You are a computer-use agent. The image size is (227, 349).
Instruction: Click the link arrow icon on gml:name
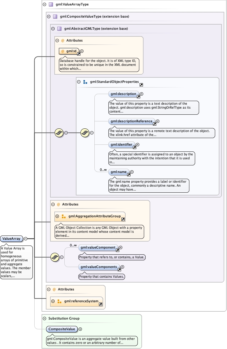[x=129, y=174]
